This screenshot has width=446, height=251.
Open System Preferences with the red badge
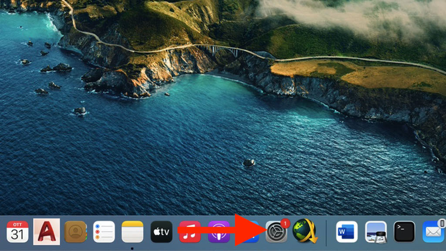[x=277, y=232]
